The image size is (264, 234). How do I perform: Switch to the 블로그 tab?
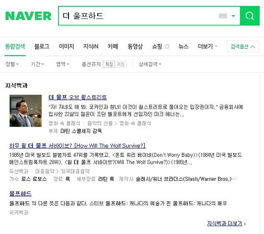pyautogui.click(x=42, y=46)
